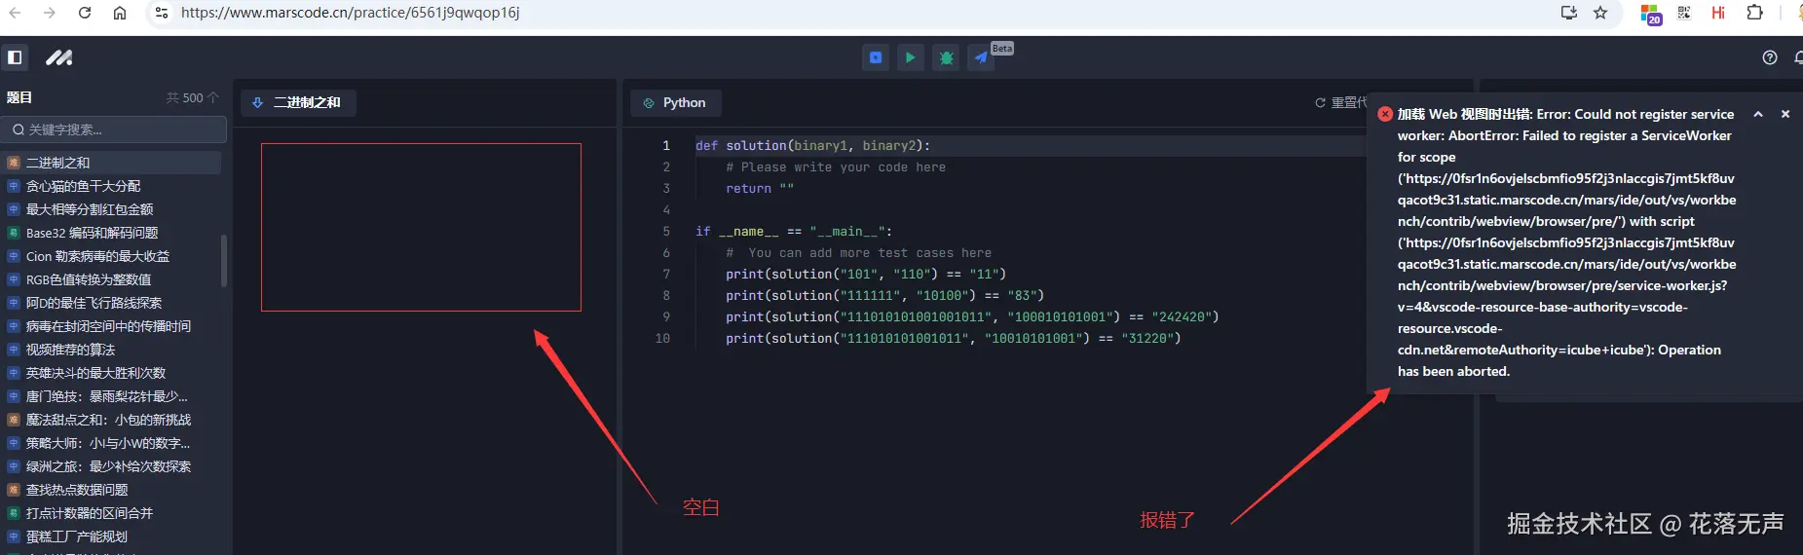Click the blue paper plane submit icon

pyautogui.click(x=981, y=57)
